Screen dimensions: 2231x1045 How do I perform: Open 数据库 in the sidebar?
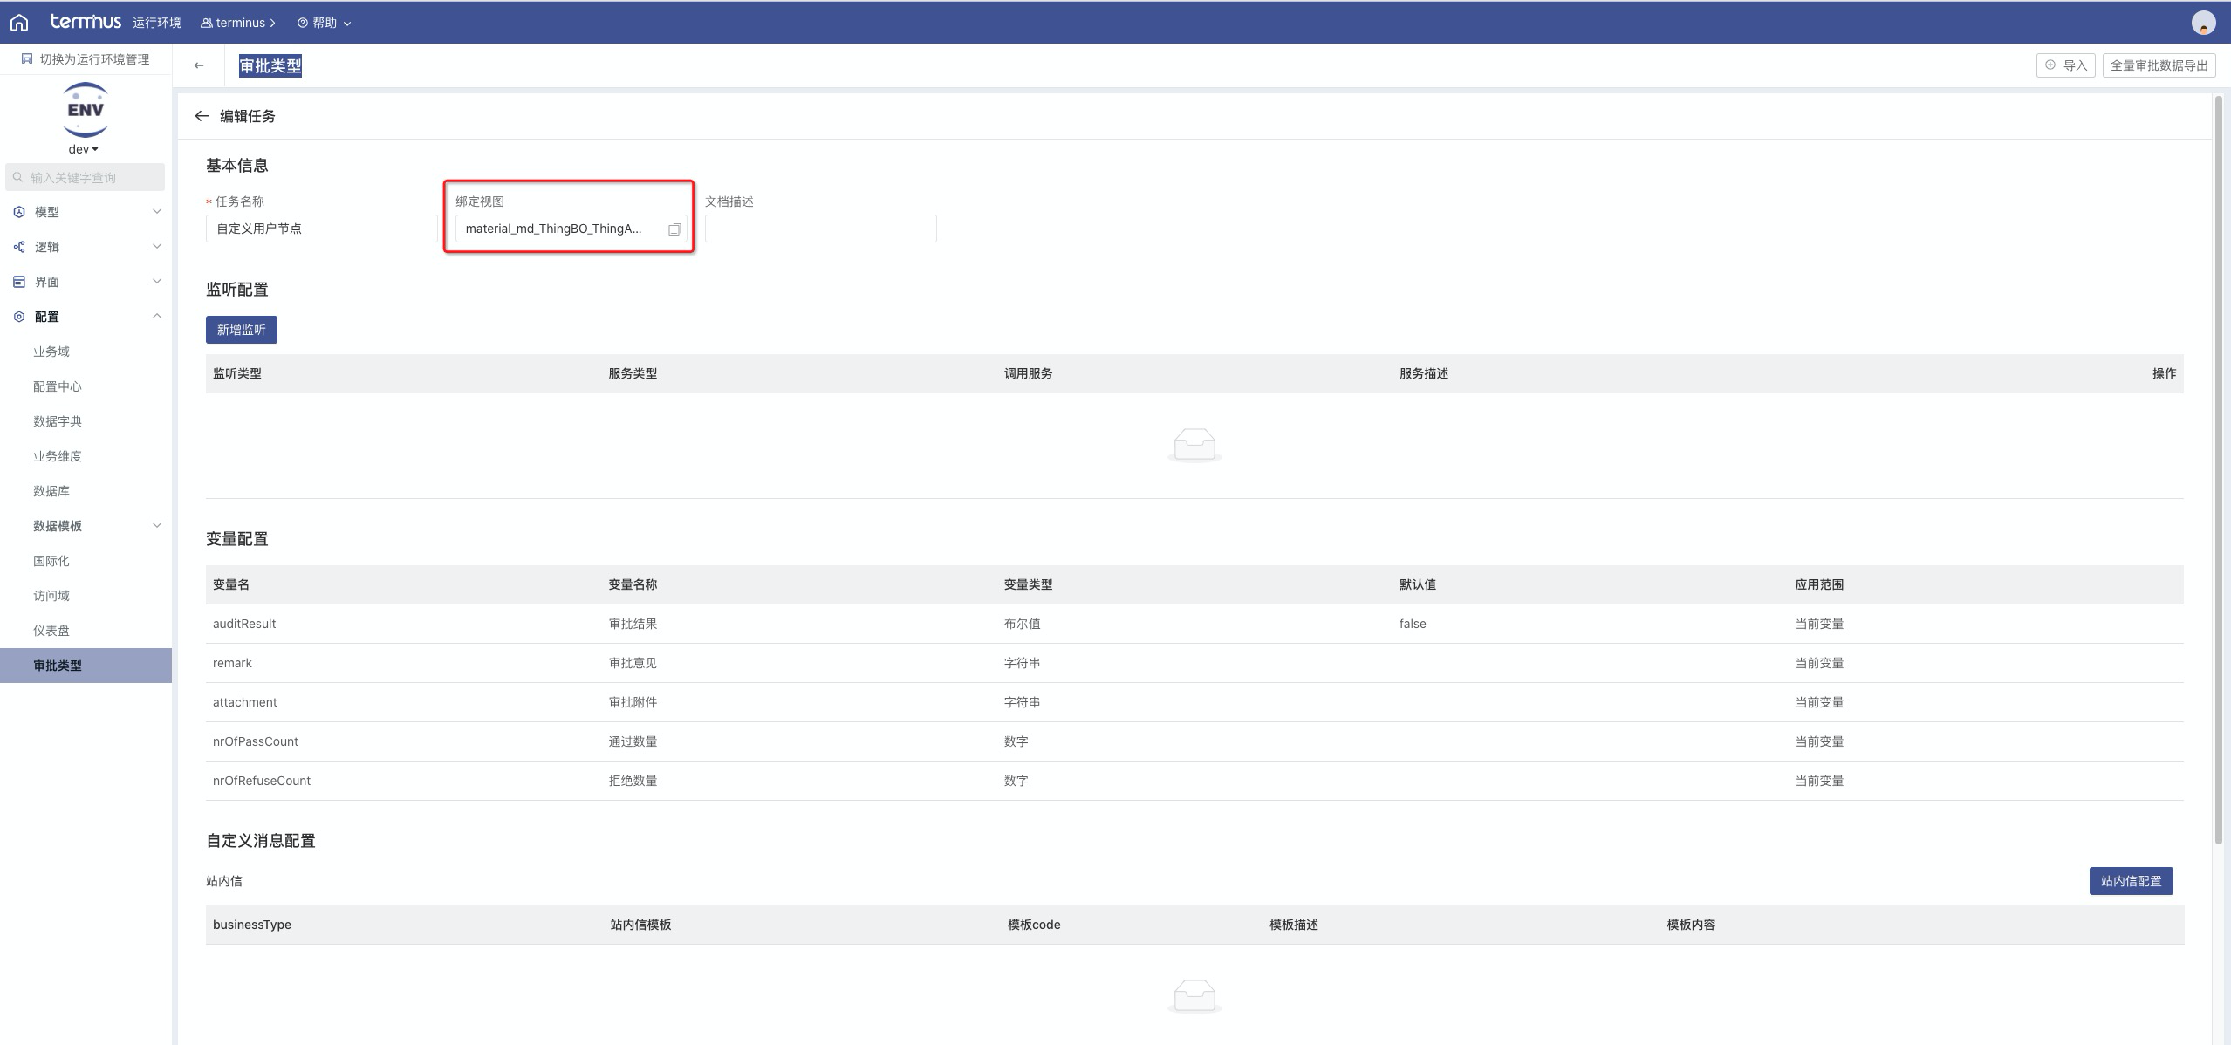(x=51, y=491)
